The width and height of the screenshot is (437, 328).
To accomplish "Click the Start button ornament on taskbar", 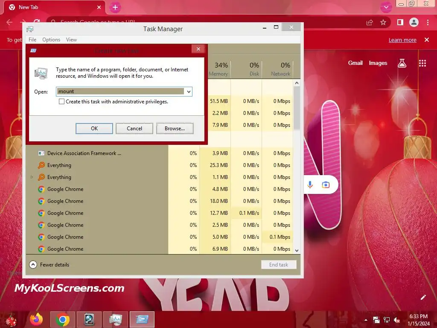I will pos(12,320).
